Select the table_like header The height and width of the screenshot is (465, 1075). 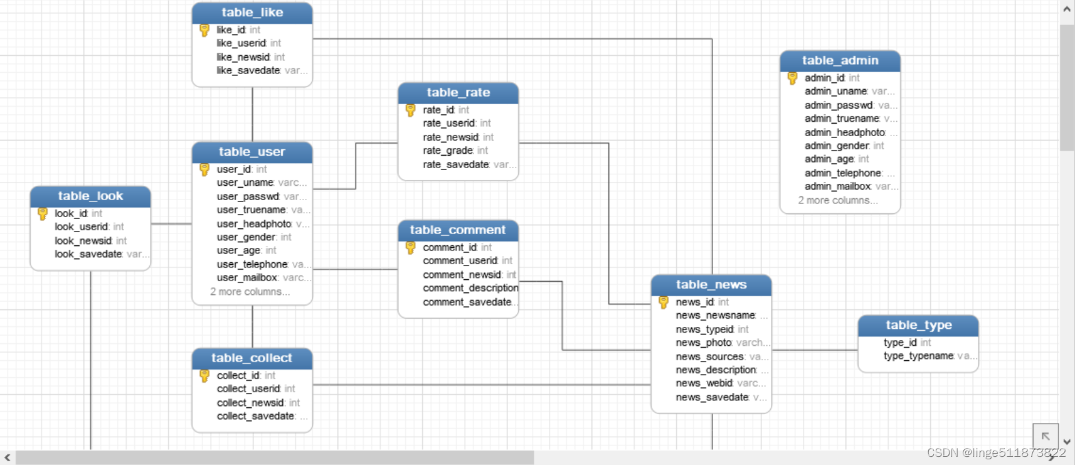pos(252,13)
